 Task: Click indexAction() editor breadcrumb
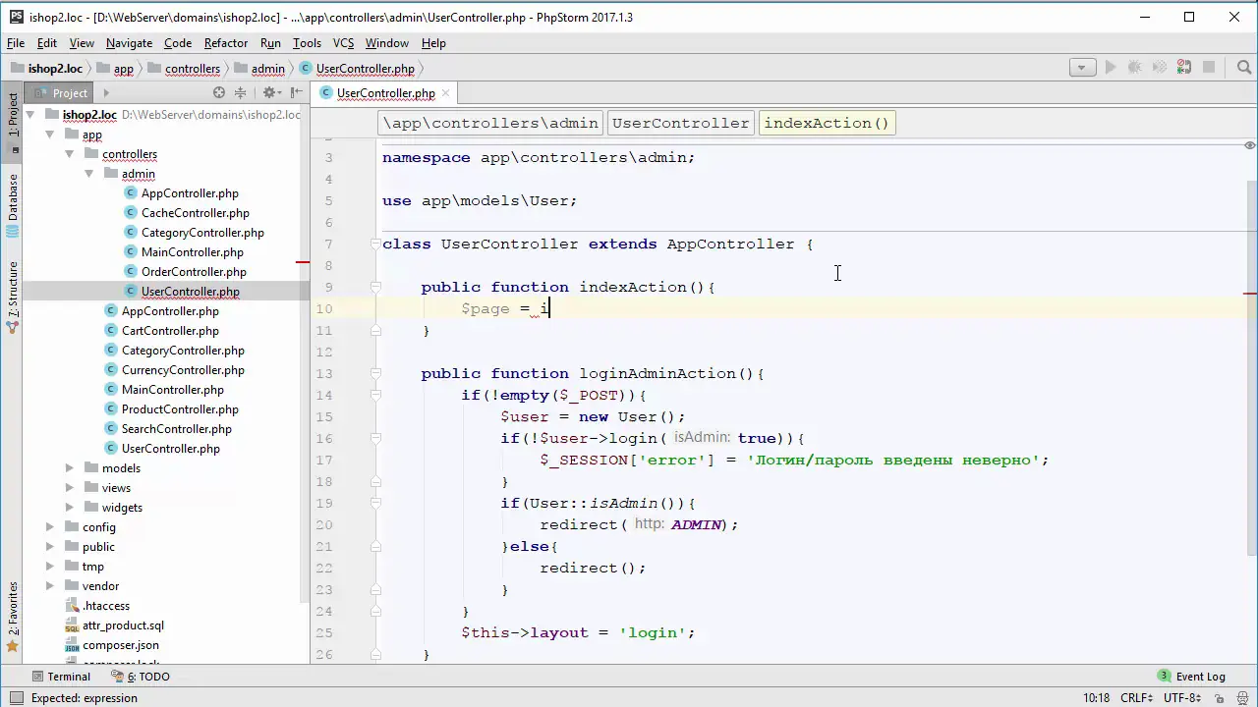[x=827, y=123]
